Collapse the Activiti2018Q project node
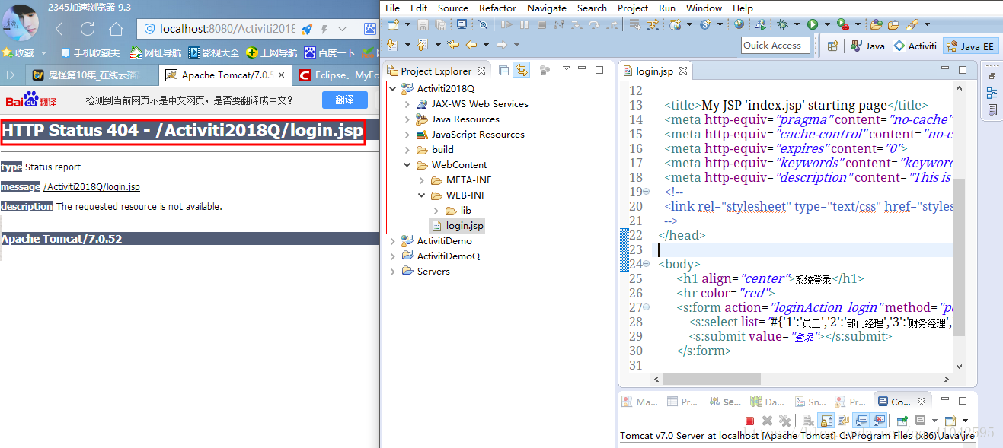 tap(393, 89)
